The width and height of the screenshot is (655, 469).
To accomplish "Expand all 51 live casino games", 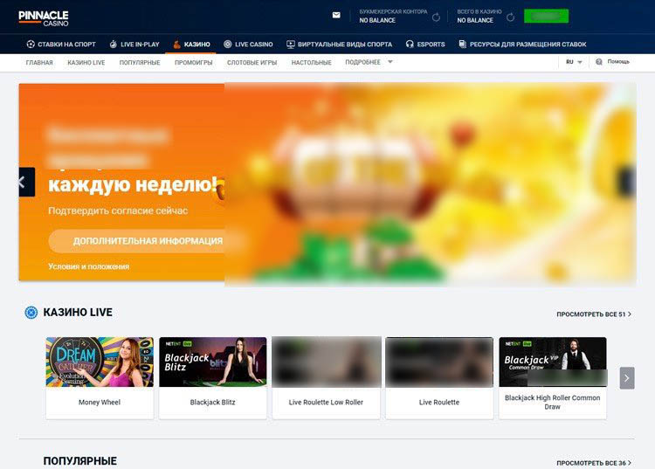I will [x=594, y=314].
